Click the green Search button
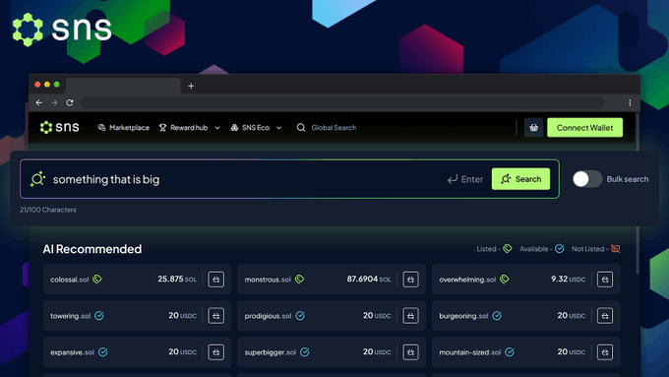The height and width of the screenshot is (377, 669). pos(520,179)
